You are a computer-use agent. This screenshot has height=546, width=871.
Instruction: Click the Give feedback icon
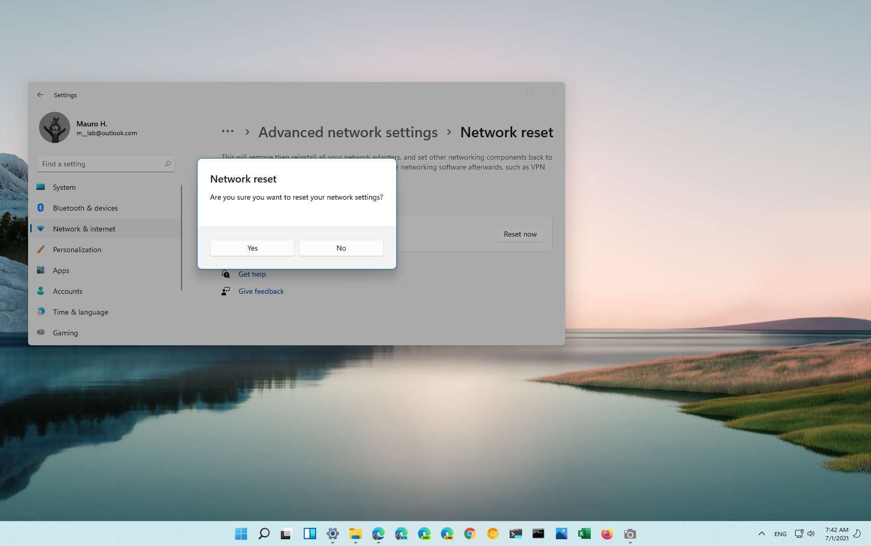[x=226, y=291]
